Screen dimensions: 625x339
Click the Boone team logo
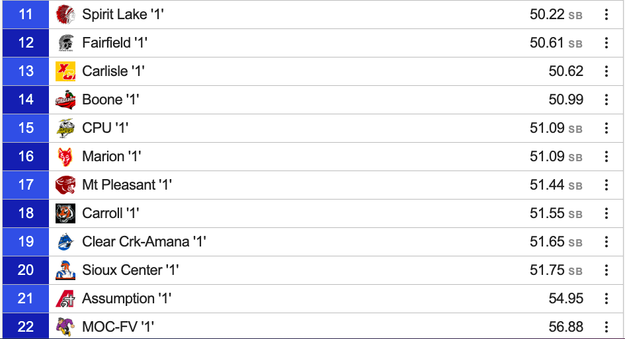coord(65,100)
